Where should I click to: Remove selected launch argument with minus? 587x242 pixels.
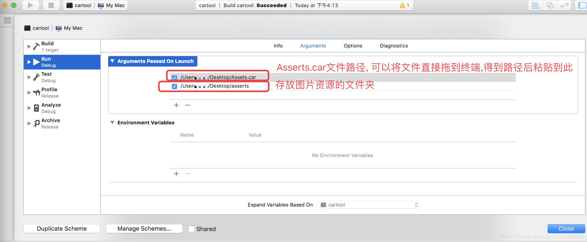(x=188, y=105)
